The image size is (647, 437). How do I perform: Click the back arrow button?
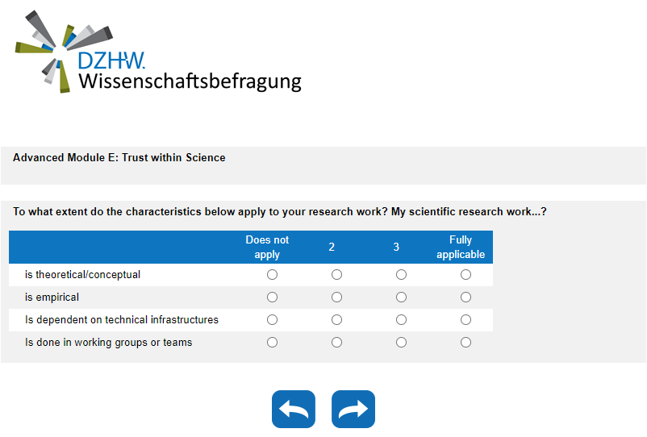click(x=294, y=410)
